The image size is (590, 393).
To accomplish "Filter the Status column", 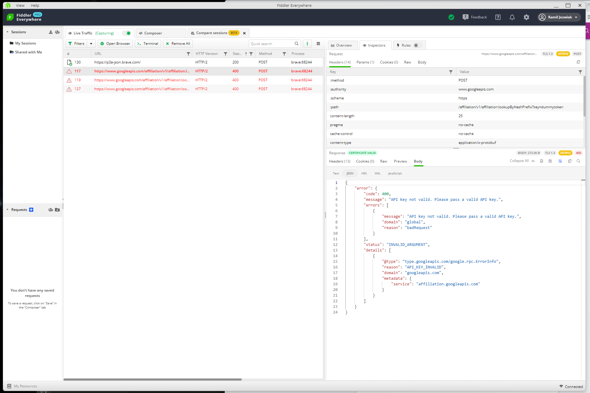I will tap(251, 54).
